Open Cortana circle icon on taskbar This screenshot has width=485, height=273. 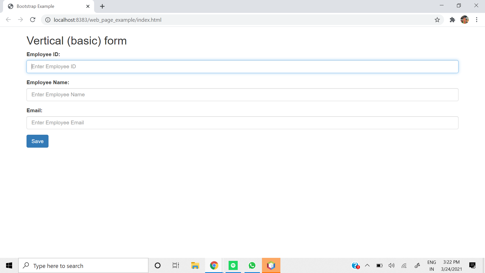[x=158, y=265]
